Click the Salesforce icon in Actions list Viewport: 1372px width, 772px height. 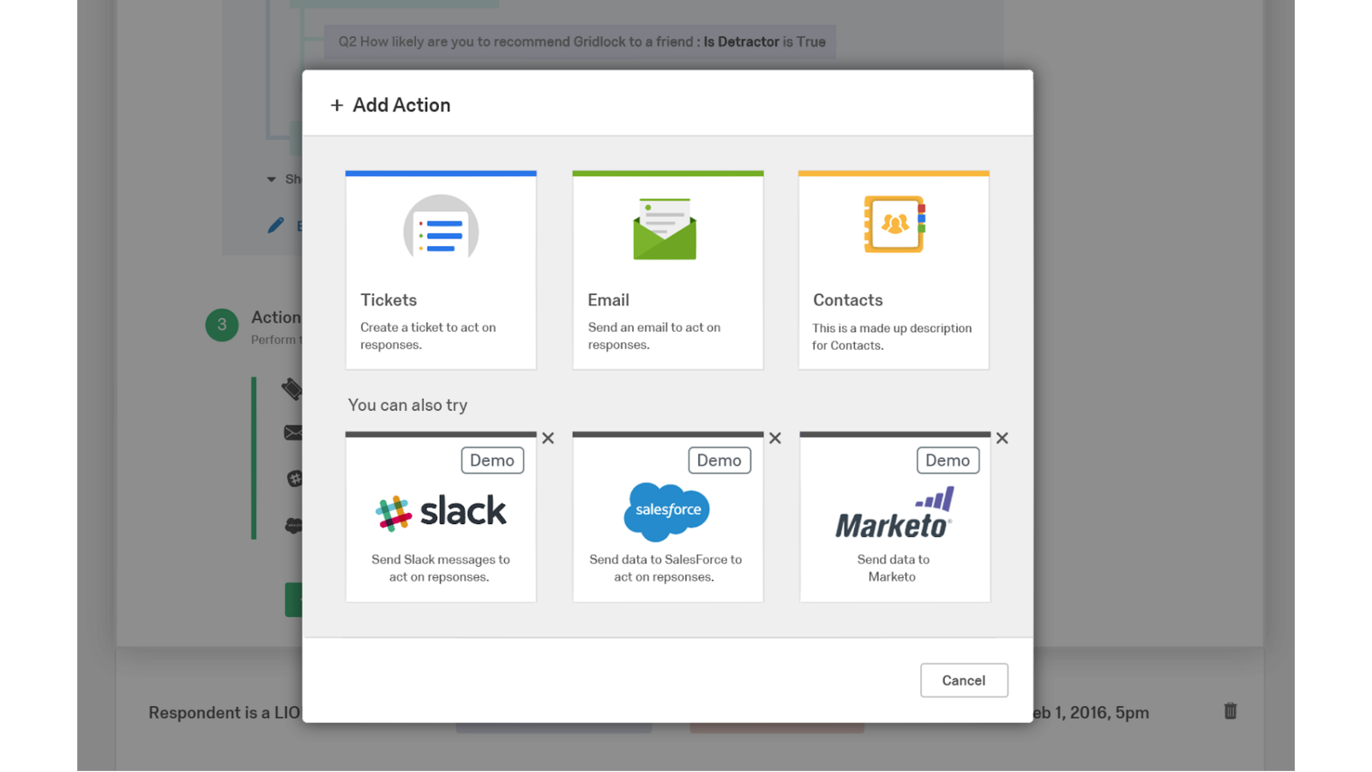click(294, 525)
